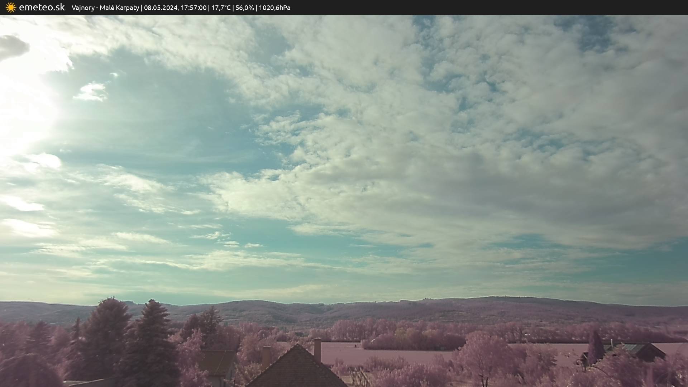Screen dimensions: 688x387
Task: Select the 1020,6hPa pressure reading
Action: click(x=274, y=8)
